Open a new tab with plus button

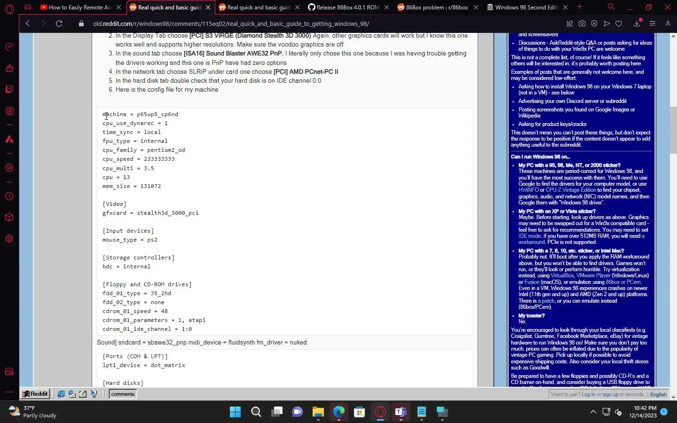580,7
